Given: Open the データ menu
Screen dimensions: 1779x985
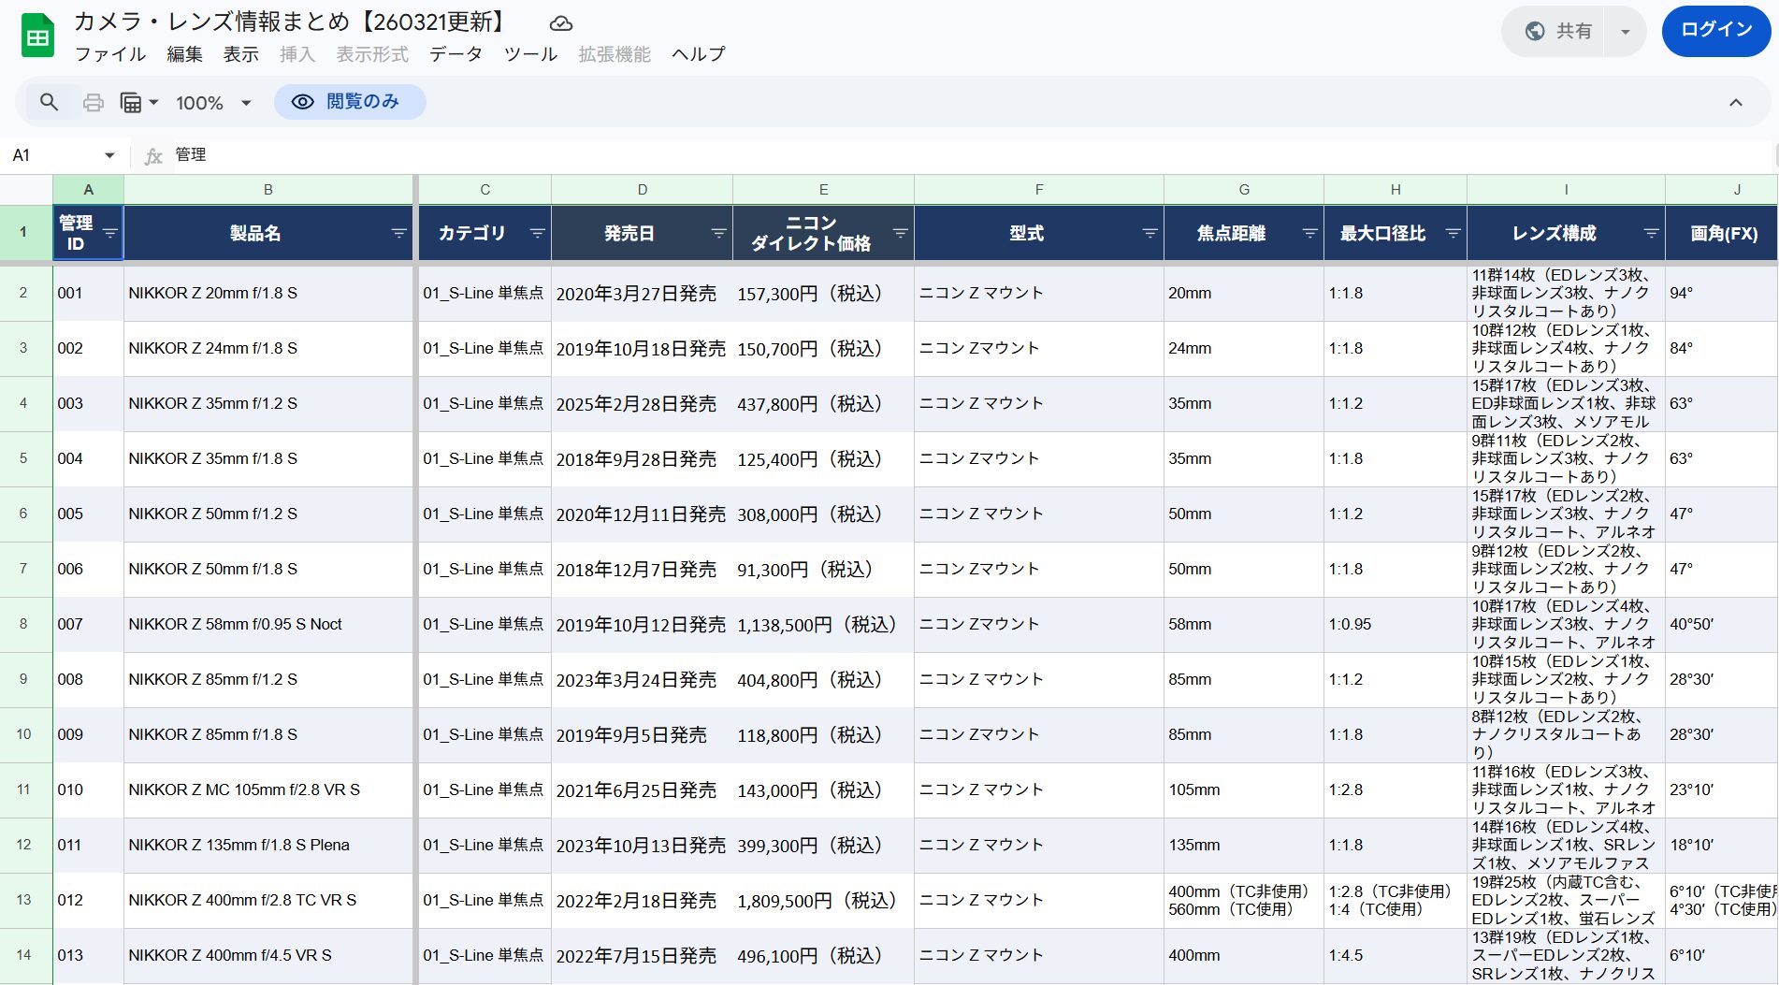Looking at the screenshot, I should point(456,54).
